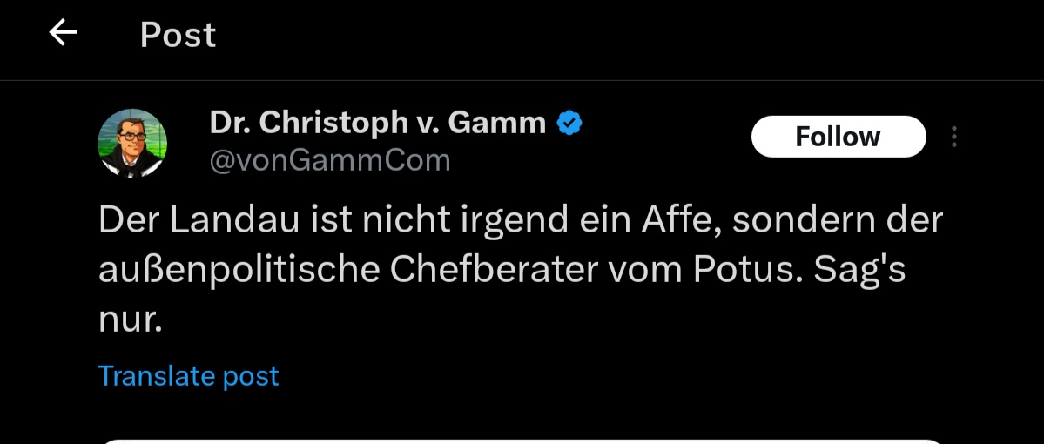The width and height of the screenshot is (1044, 444).
Task: Click the blue verified checkmark badge
Action: click(x=569, y=124)
